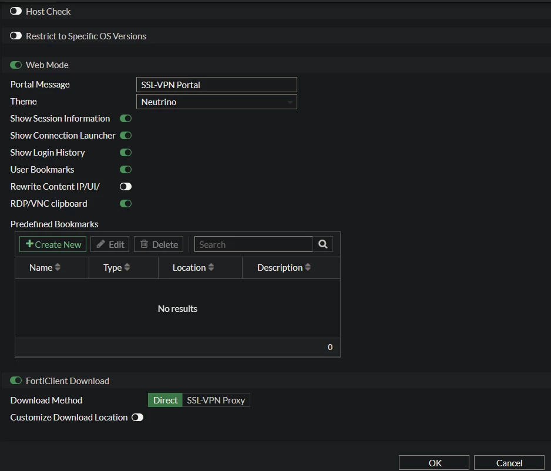Select SSL-VPN Proxy download method
The width and height of the screenshot is (551, 471).
[216, 400]
